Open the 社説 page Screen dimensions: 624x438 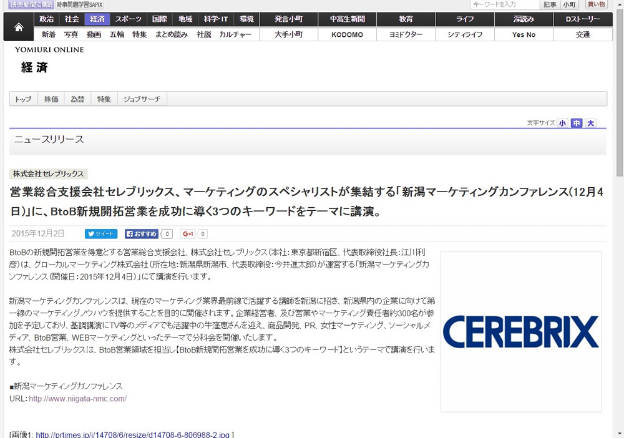click(204, 34)
